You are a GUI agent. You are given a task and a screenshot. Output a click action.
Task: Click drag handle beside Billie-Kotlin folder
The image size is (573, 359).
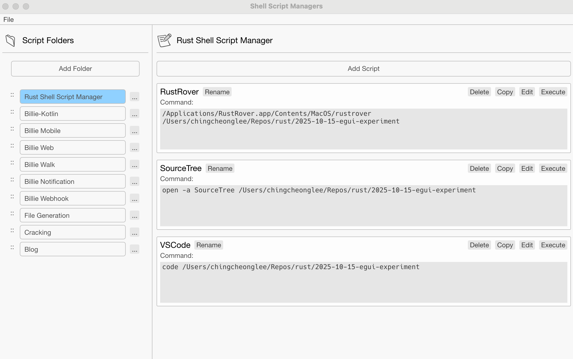pos(12,112)
